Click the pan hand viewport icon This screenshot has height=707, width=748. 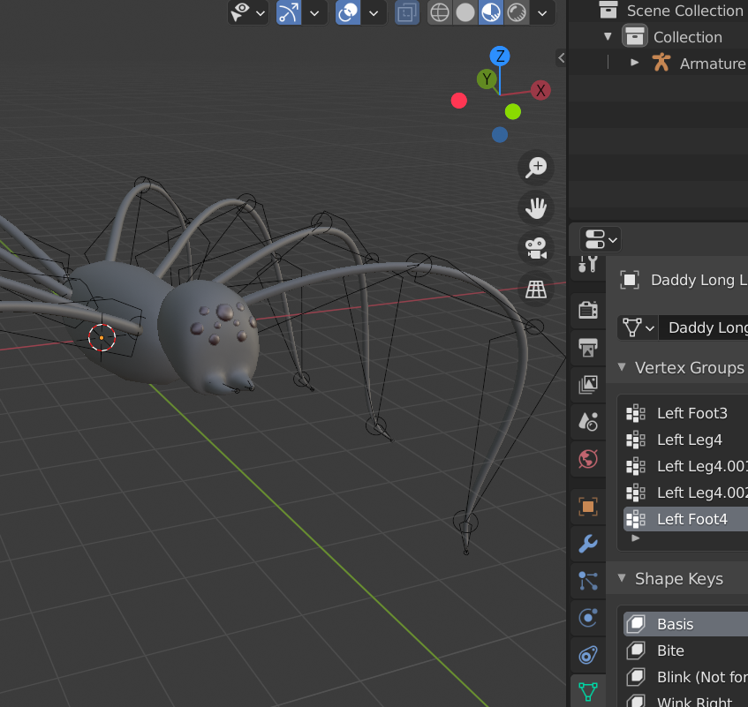click(536, 208)
